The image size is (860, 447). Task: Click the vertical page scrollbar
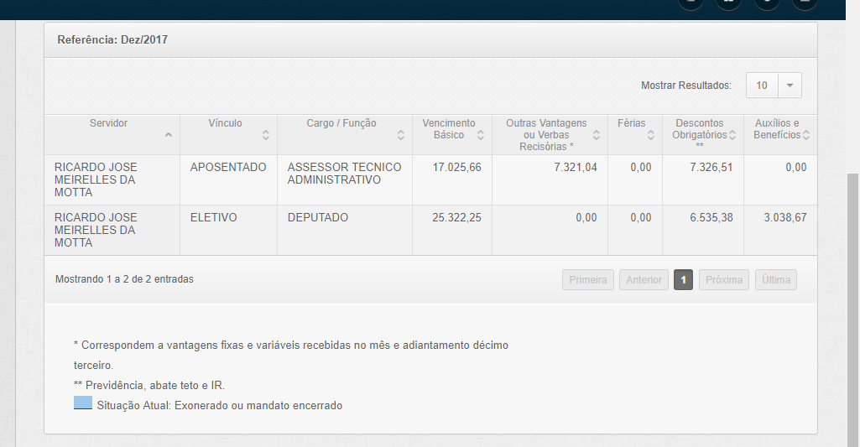[x=852, y=302]
